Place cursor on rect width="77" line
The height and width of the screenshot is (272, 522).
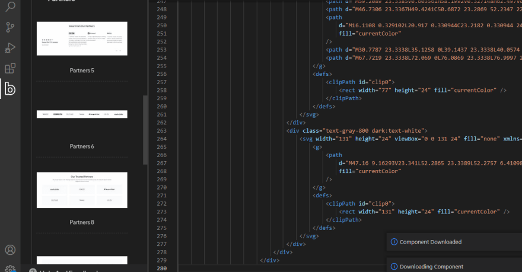[423, 90]
